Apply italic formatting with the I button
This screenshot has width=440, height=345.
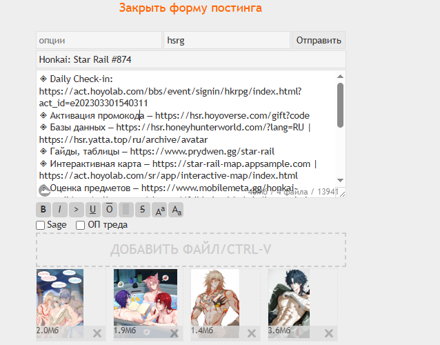[60, 209]
